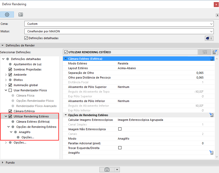Collapse Definições de Render panel
Viewport: 219px width, 173px height.
tap(3, 45)
